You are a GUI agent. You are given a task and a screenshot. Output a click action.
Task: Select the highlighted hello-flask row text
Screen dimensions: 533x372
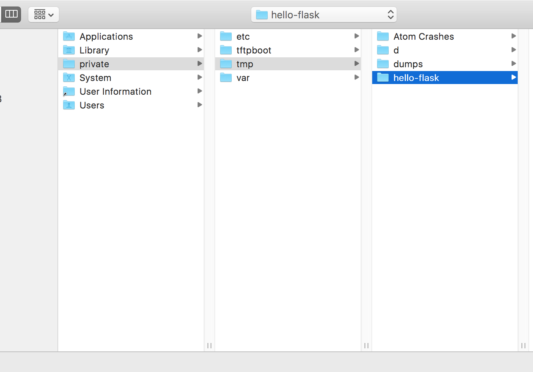click(416, 78)
